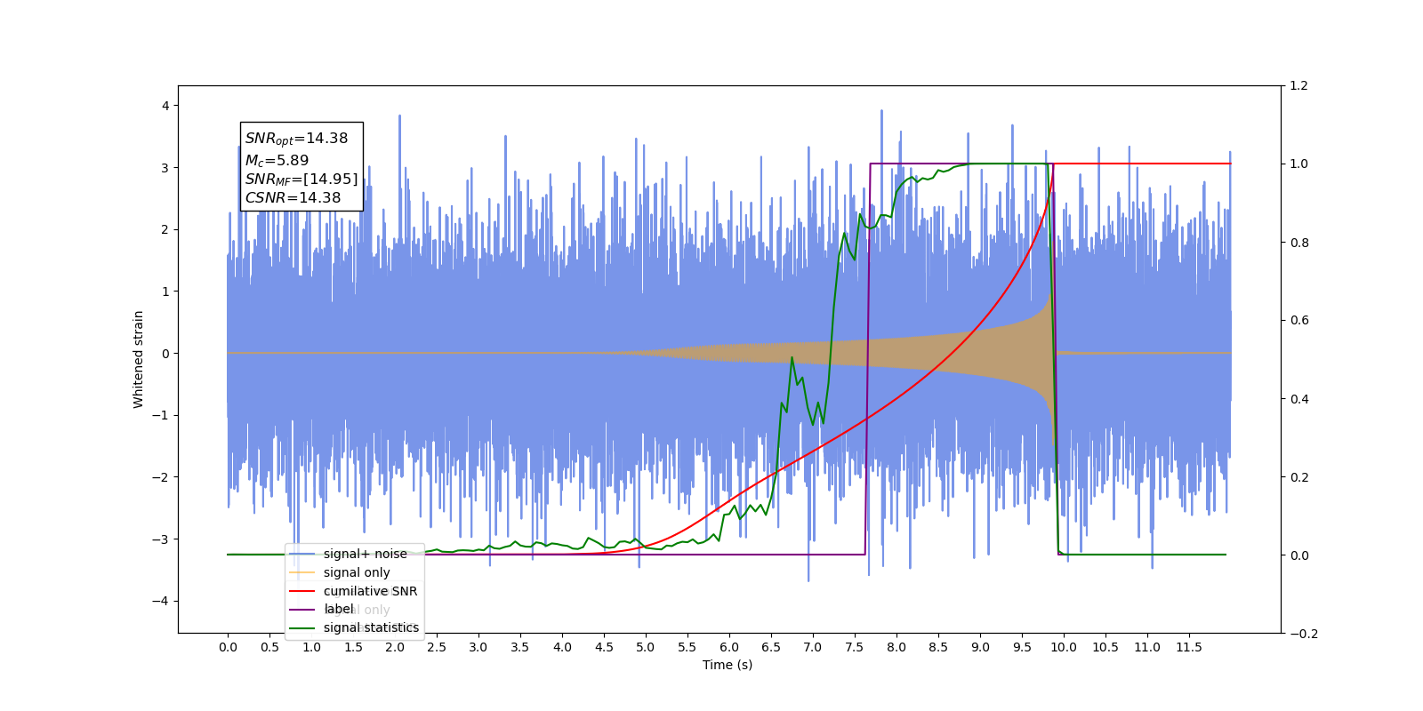The height and width of the screenshot is (711, 1423).
Task: Click the left y-axis tick label 4
Action: coord(165,106)
